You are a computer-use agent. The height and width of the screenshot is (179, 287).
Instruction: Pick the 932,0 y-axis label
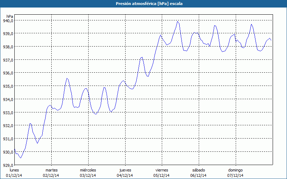[x=8, y=126]
